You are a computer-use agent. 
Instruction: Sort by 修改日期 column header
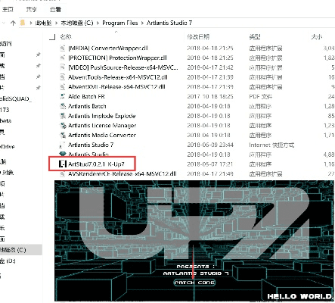198,37
